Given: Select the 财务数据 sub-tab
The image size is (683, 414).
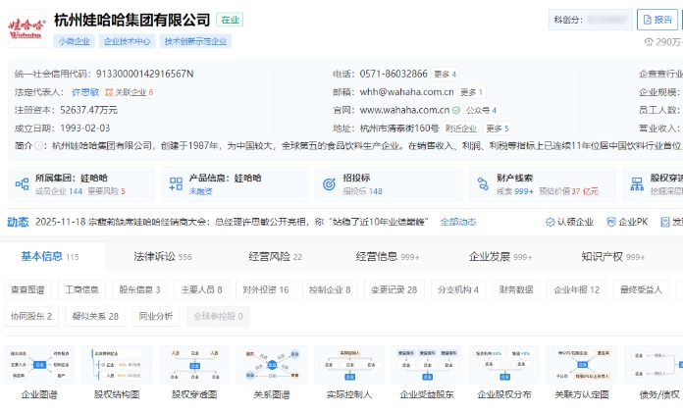Looking at the screenshot, I should (x=516, y=289).
